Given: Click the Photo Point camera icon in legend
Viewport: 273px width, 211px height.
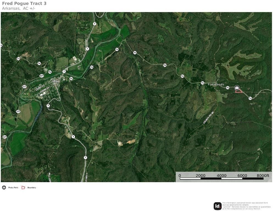Looking at the screenshot, I should [x=4, y=187].
